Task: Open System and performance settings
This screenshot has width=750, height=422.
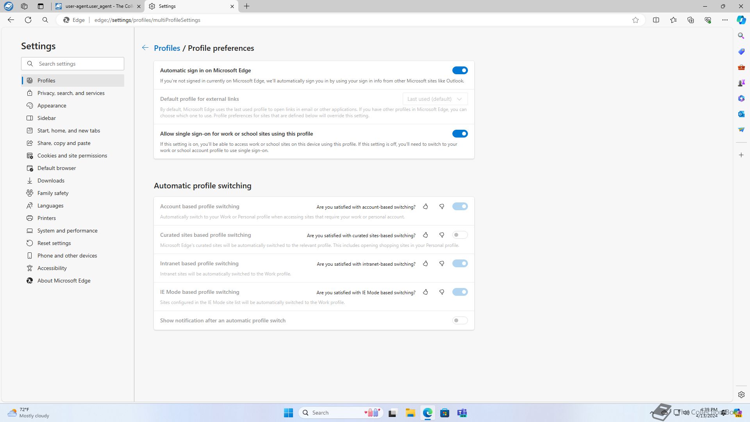Action: (x=73, y=231)
